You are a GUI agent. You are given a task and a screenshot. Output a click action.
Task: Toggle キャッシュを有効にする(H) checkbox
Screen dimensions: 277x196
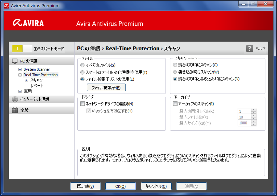pos(89,111)
